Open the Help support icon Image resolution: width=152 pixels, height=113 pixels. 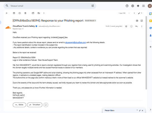click(127, 6)
